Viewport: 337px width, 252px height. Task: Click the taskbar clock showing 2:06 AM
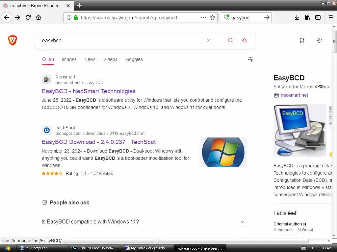pos(325,248)
